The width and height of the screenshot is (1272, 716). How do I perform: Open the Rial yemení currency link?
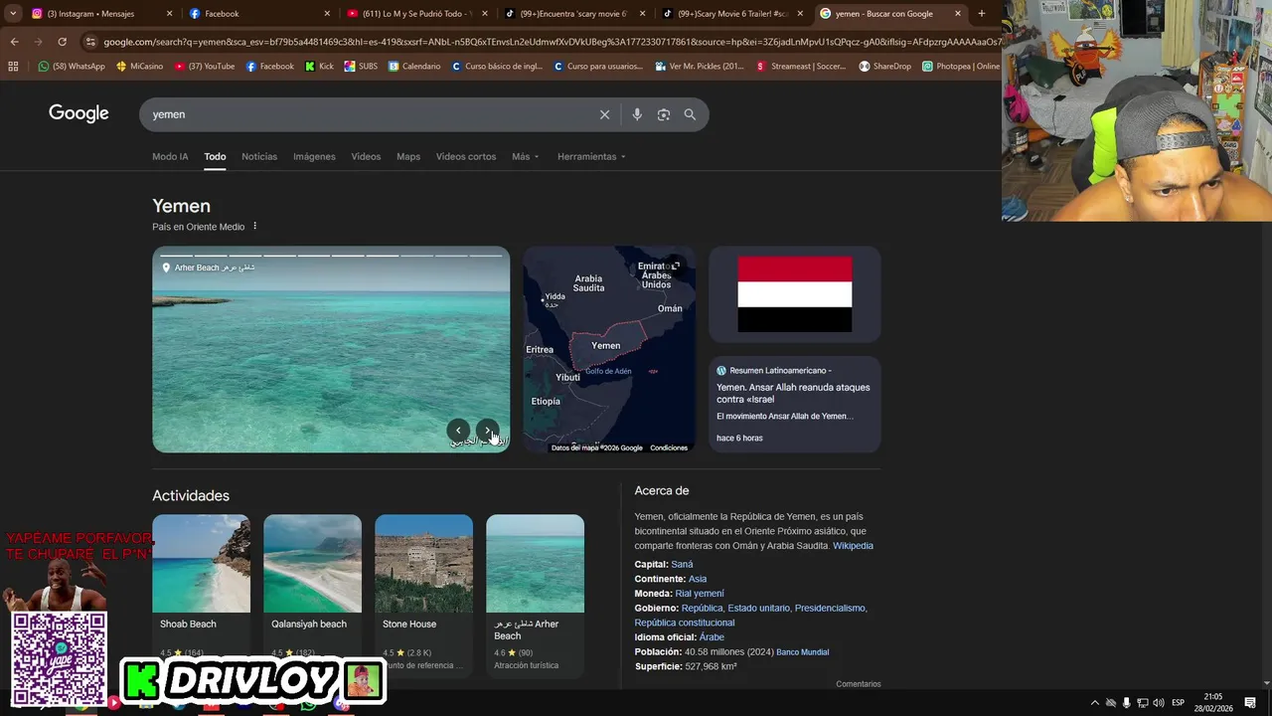(x=700, y=594)
